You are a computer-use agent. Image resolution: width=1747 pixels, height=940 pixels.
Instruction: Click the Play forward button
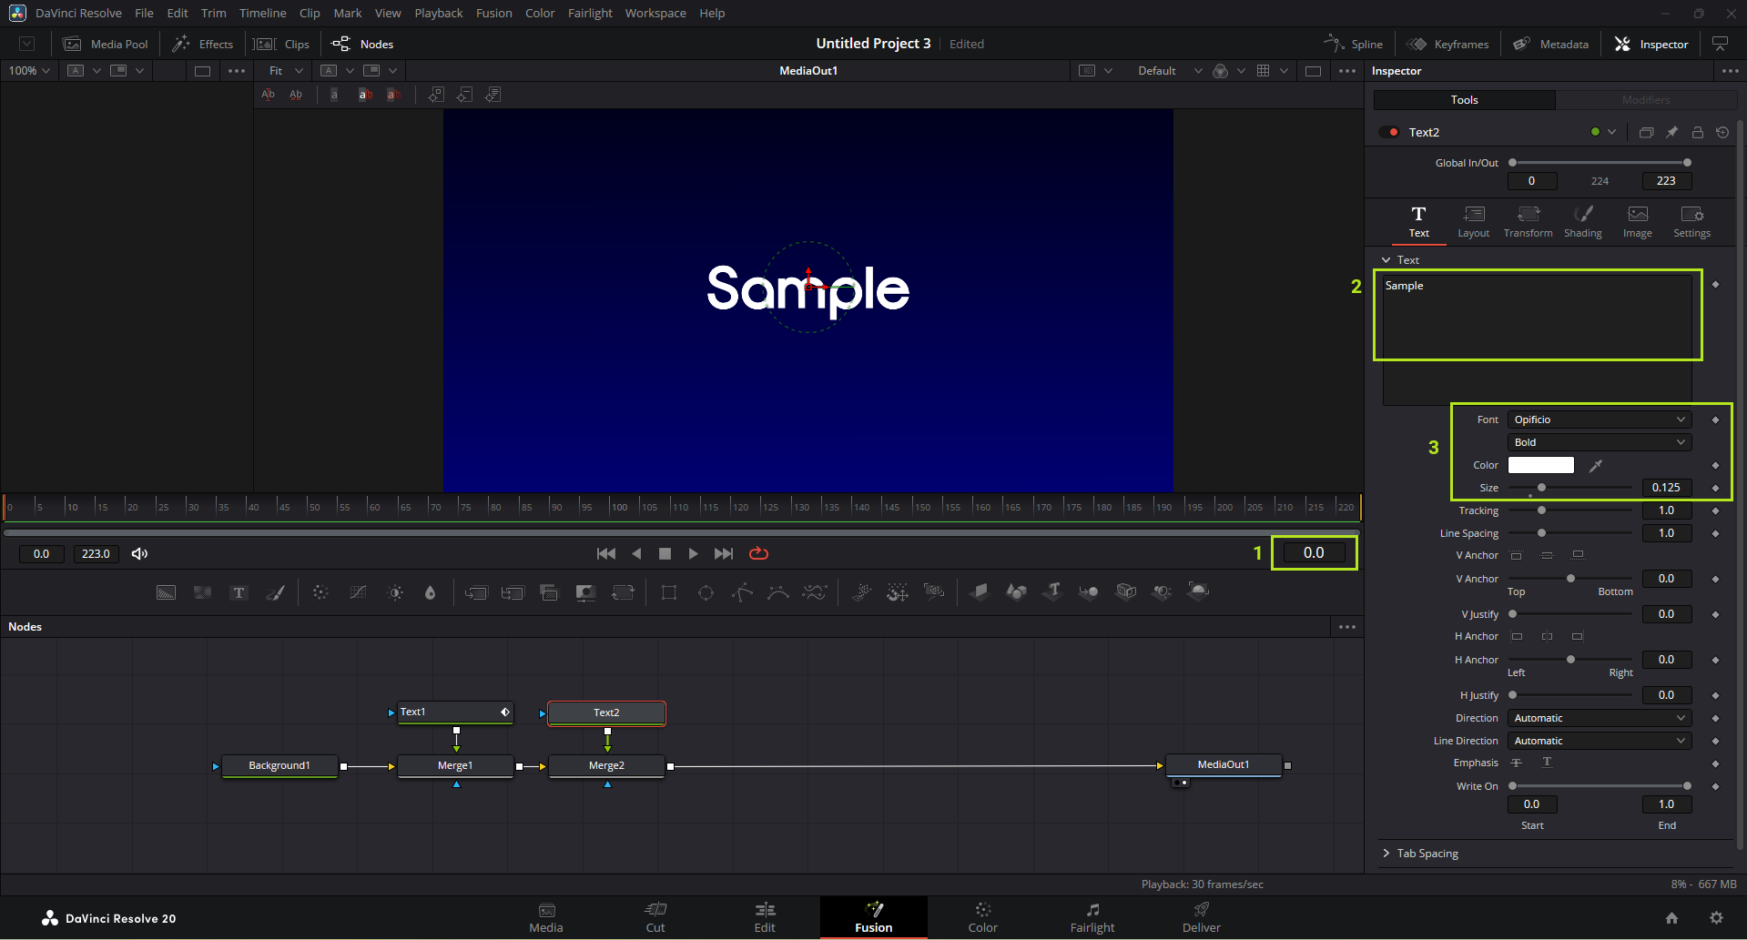click(693, 553)
